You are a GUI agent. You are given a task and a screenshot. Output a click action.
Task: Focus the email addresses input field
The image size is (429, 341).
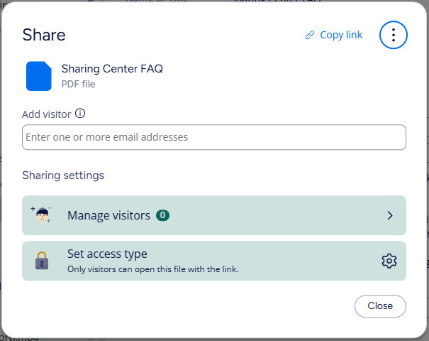[x=213, y=137]
